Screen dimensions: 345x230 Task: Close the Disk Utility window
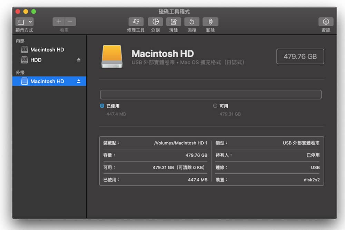click(18, 11)
